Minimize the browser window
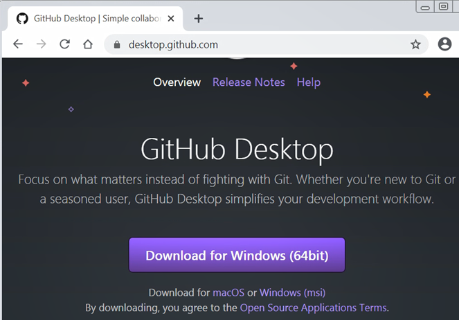Image resolution: width=459 pixels, height=320 pixels. coord(425,7)
